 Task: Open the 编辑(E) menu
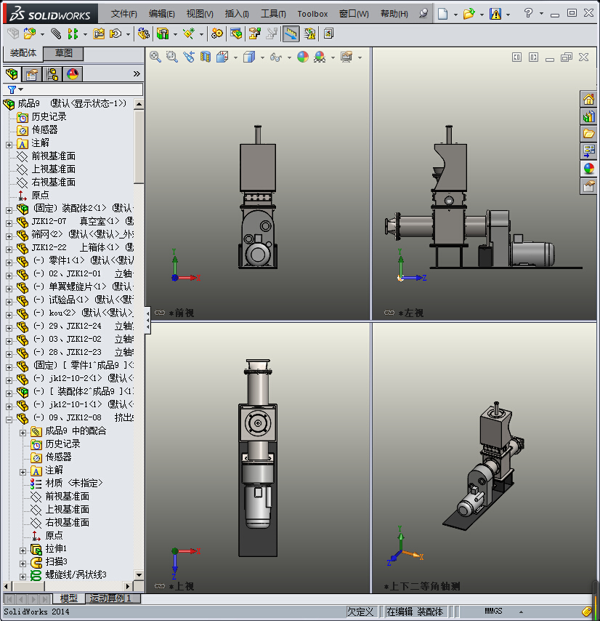pyautogui.click(x=162, y=14)
